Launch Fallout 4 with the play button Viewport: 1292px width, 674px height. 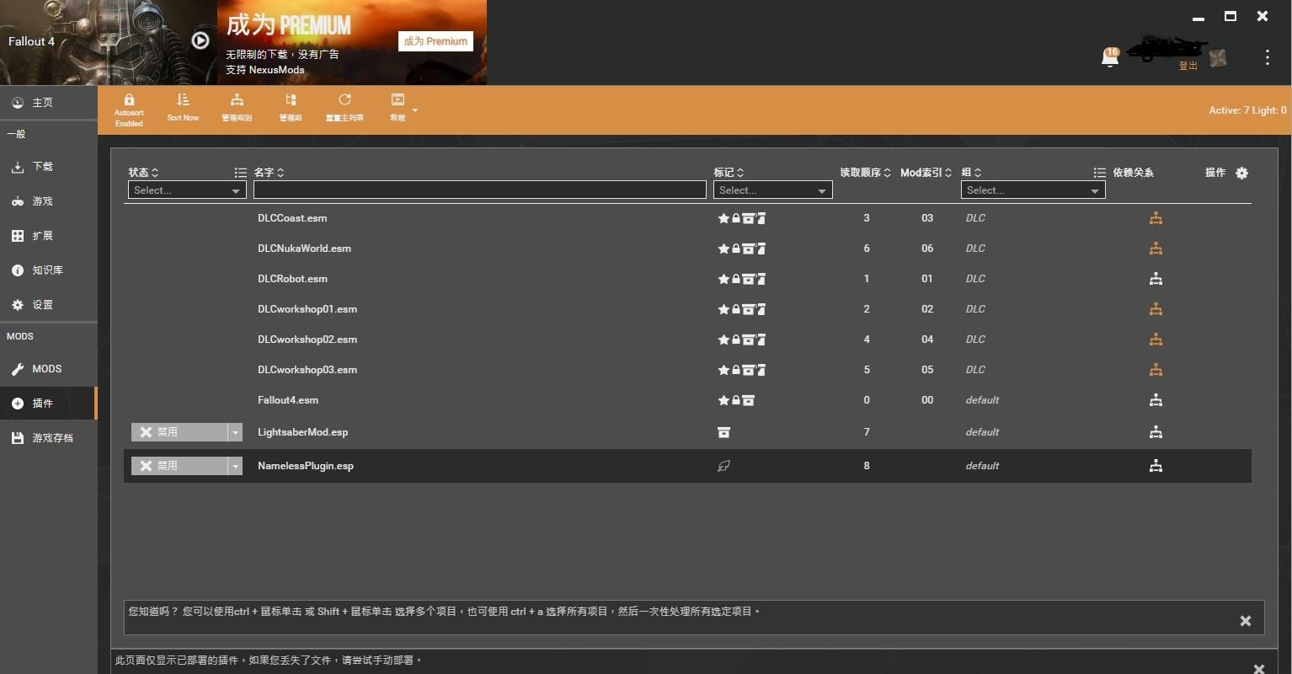[x=200, y=40]
